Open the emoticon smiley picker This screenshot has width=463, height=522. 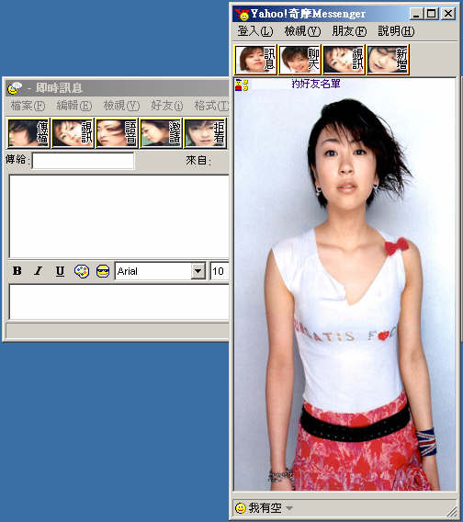click(x=103, y=271)
